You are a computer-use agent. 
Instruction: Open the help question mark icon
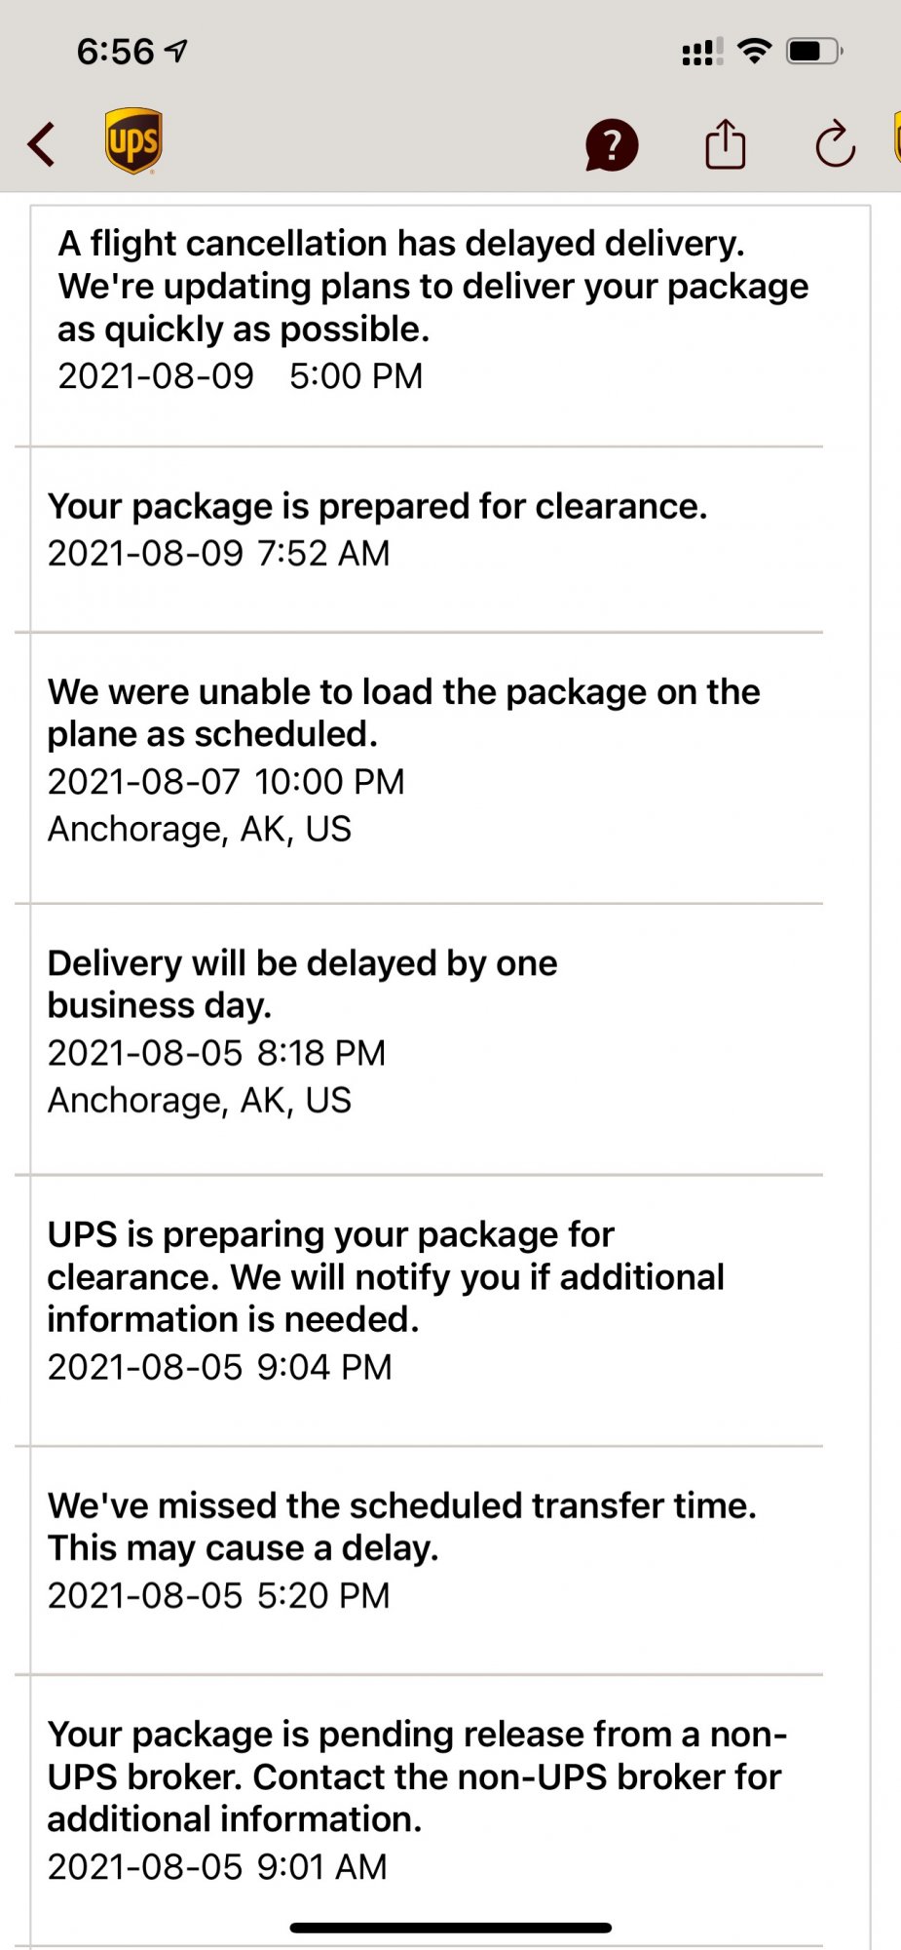(612, 145)
